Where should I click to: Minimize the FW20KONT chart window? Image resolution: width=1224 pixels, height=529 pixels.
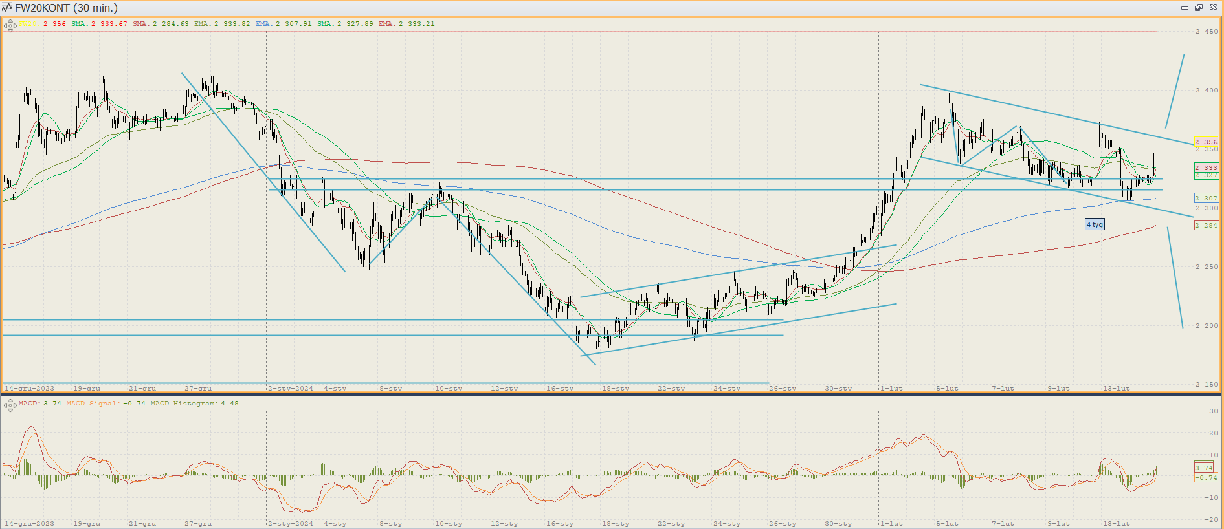[1185, 8]
